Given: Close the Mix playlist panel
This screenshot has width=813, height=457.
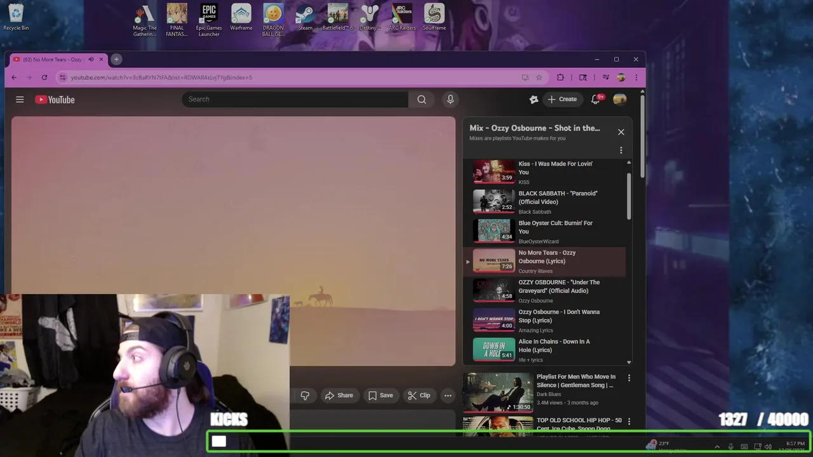Looking at the screenshot, I should click(621, 132).
